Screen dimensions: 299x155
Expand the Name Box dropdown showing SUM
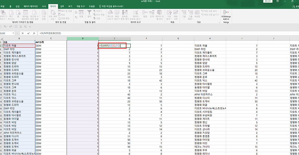tap(13, 33)
